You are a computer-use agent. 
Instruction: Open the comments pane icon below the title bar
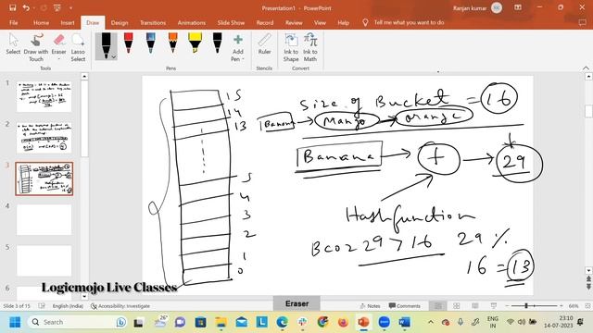click(x=582, y=22)
